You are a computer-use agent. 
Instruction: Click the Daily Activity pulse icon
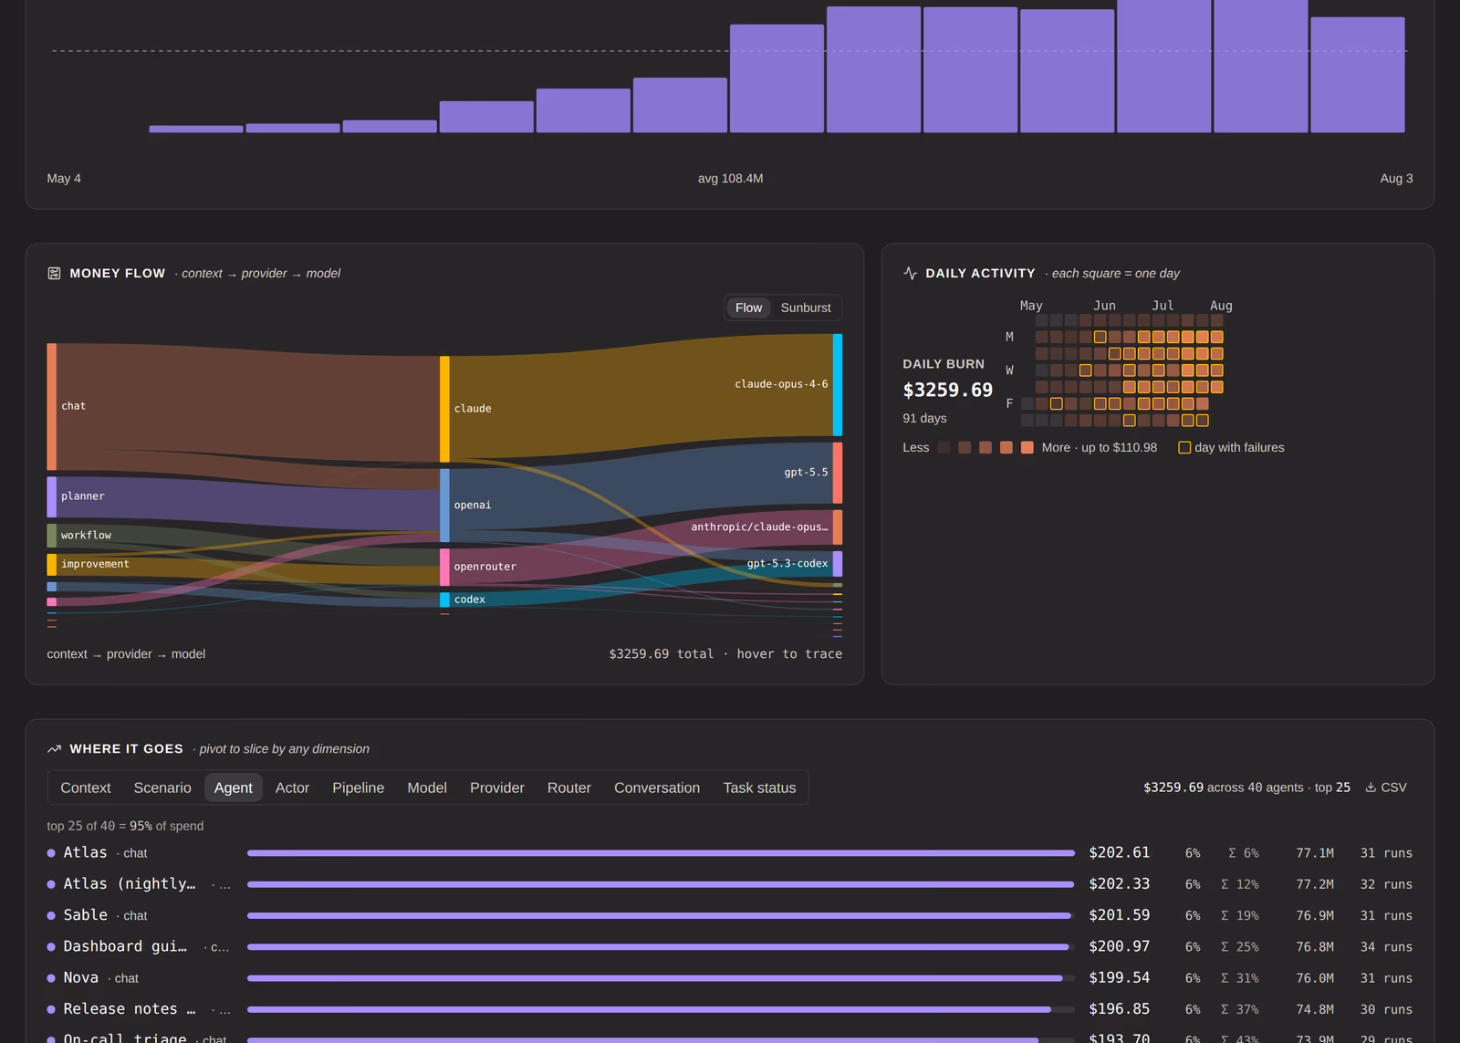(910, 273)
